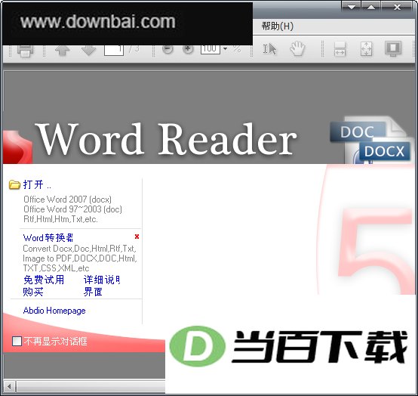Viewport: 418px width, 396px height.
Task: Click the 详细说明 link
Action: (x=102, y=280)
